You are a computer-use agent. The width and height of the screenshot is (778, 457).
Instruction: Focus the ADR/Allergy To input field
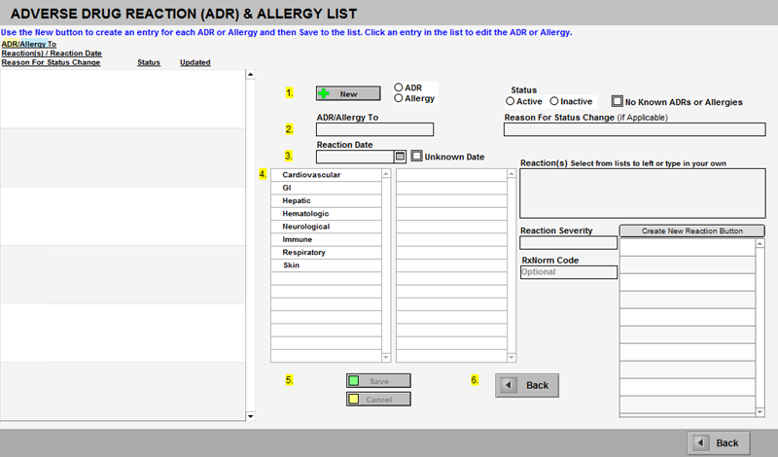pyautogui.click(x=374, y=129)
